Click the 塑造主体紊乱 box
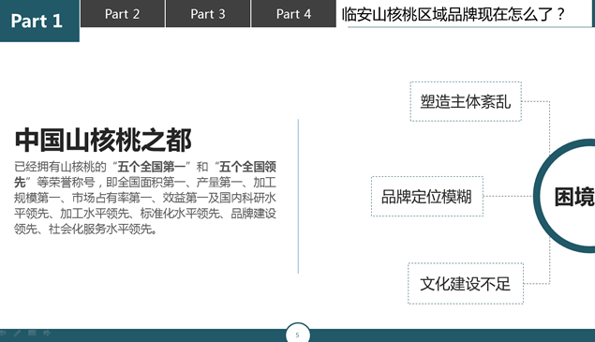595x342 pixels. pos(466,102)
